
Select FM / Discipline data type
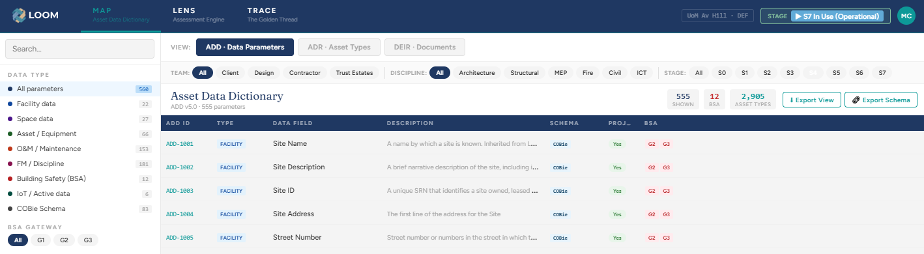point(79,163)
